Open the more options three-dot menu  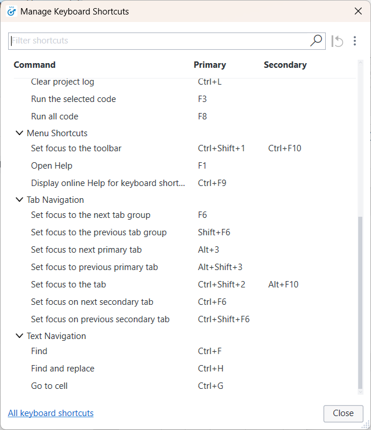point(355,41)
